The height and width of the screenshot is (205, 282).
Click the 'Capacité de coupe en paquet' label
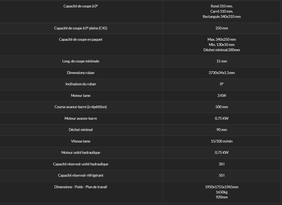[x=81, y=39]
